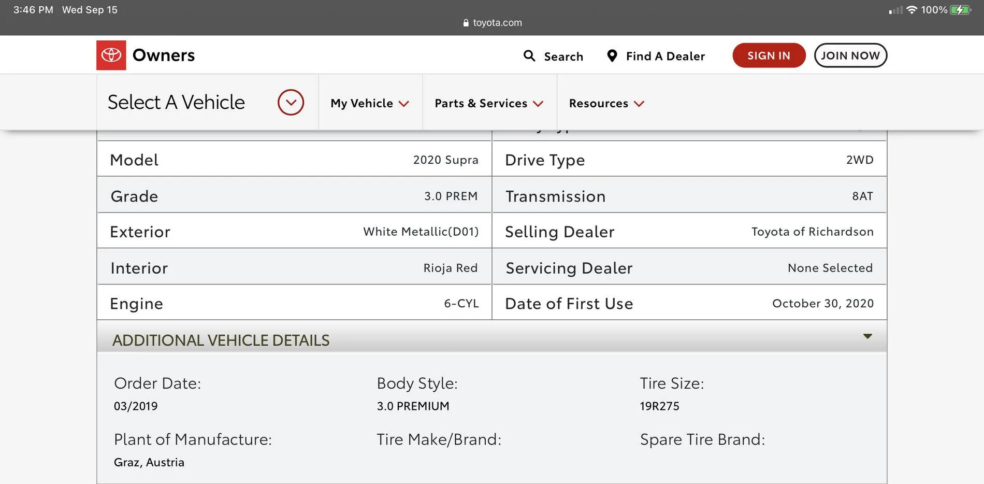
Task: Click the 3.0 PREM grade value
Action: point(451,196)
